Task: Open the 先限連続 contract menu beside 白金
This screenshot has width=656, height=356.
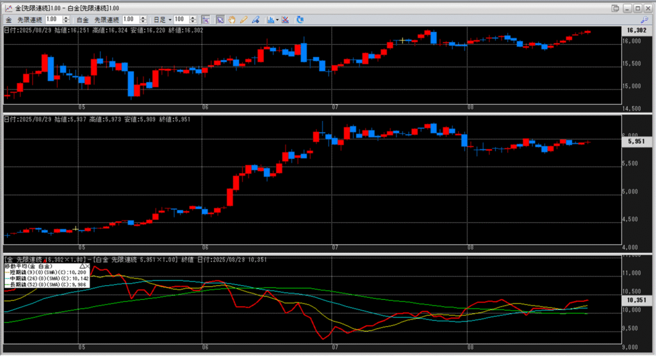Action: tap(106, 20)
